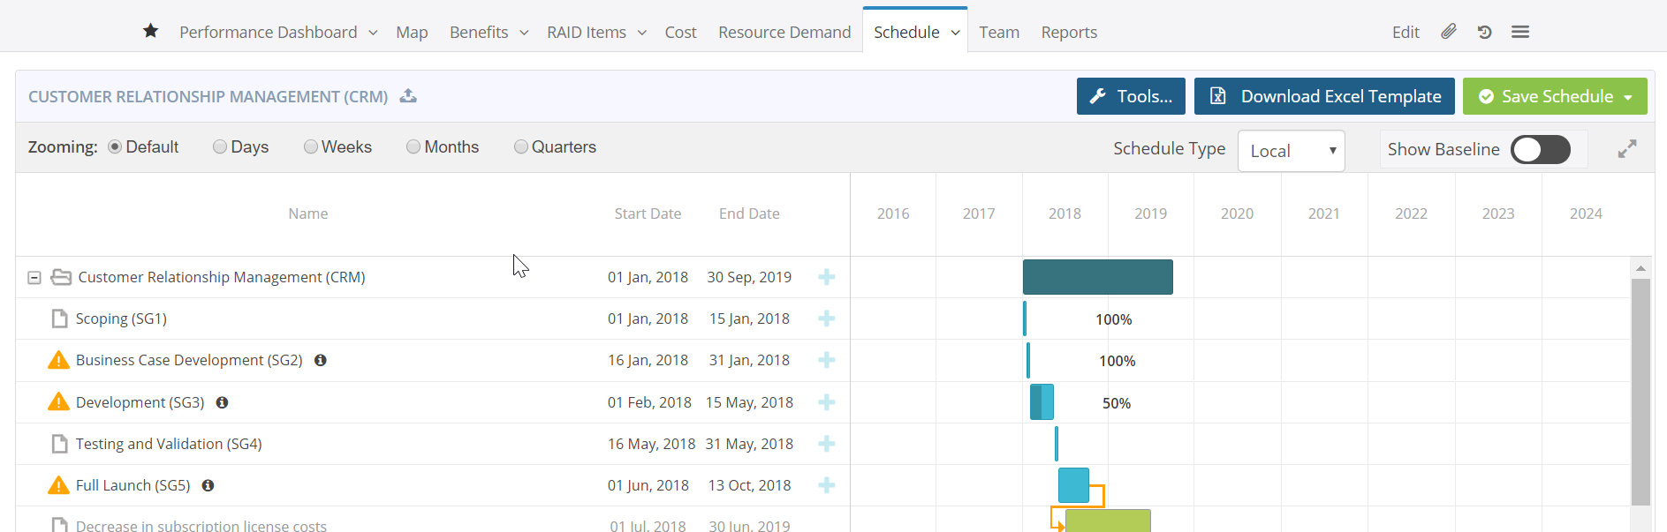
Task: Open the hamburger menu icon
Action: pos(1519,32)
